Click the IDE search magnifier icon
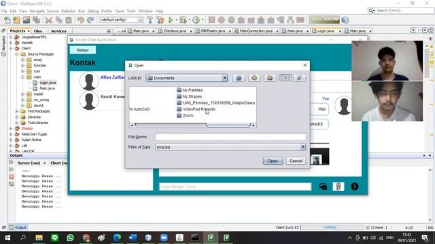 (372, 11)
